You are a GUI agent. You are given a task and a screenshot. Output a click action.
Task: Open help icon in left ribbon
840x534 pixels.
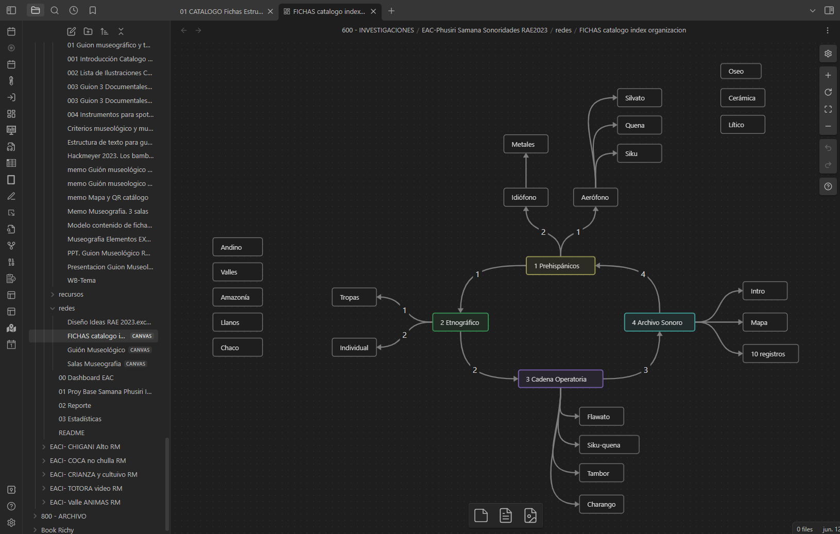(x=11, y=506)
